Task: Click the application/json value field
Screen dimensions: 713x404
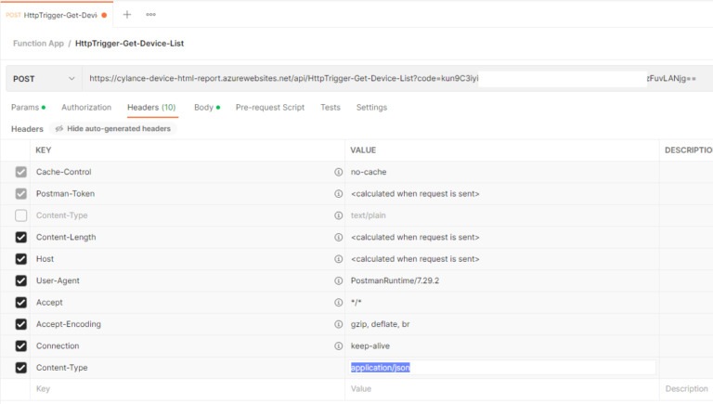Action: (x=502, y=368)
